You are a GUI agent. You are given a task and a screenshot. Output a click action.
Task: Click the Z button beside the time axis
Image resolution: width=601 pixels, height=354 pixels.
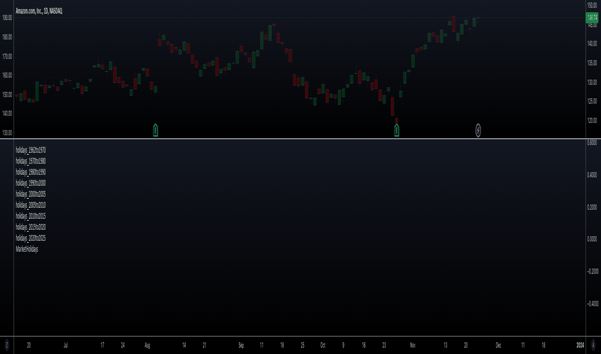pyautogui.click(x=6, y=345)
